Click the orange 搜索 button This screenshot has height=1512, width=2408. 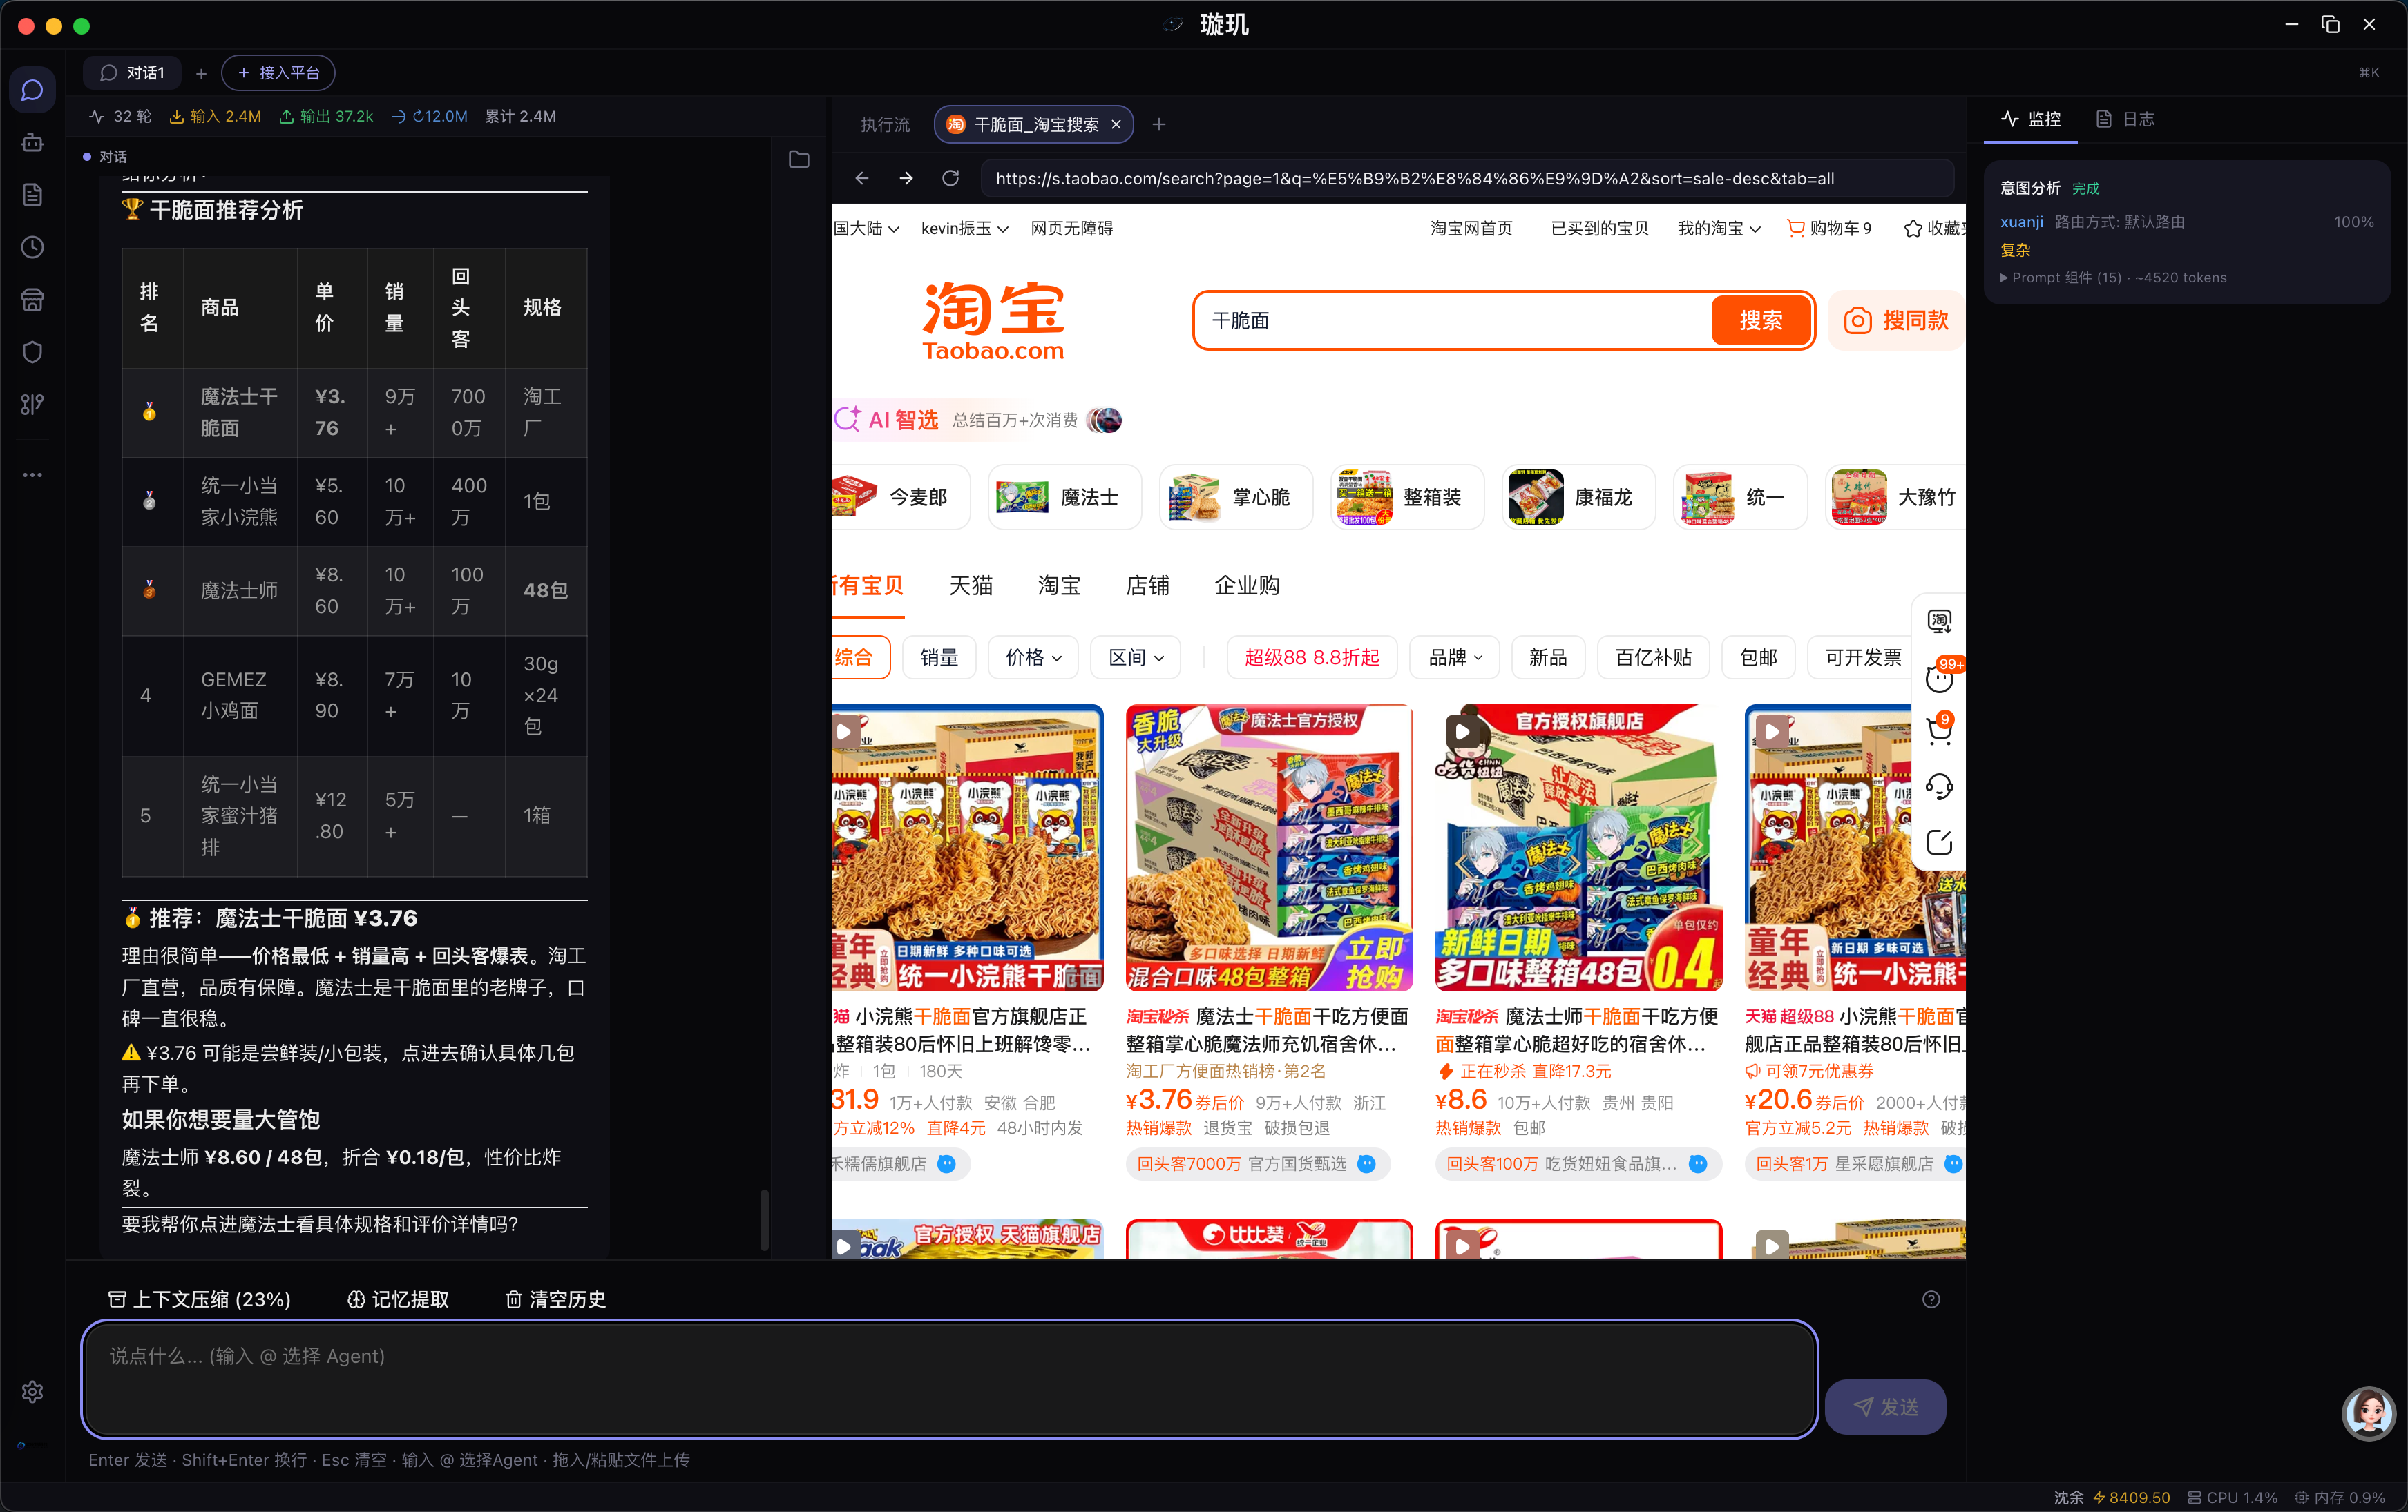[x=1760, y=320]
